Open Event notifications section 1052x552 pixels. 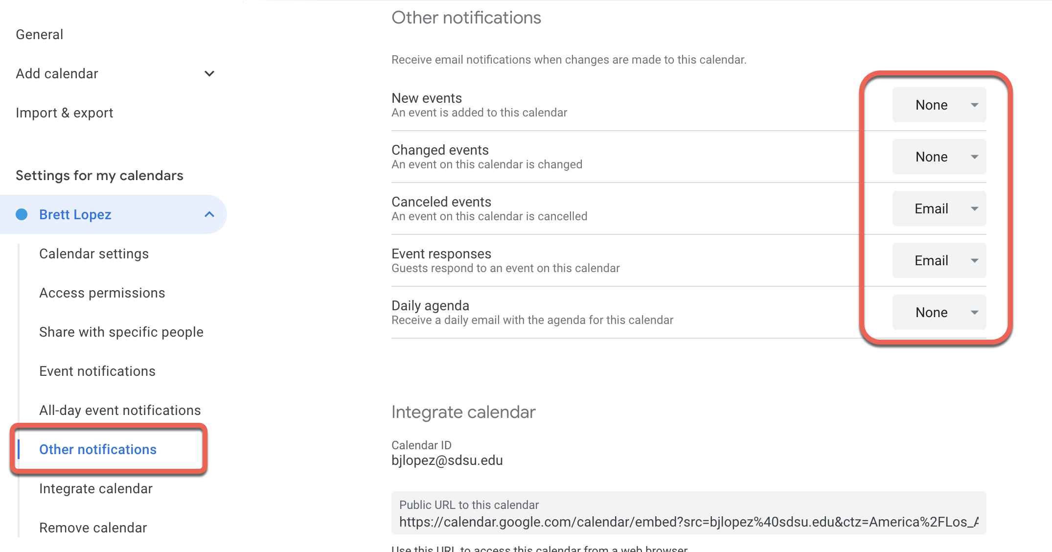(97, 371)
